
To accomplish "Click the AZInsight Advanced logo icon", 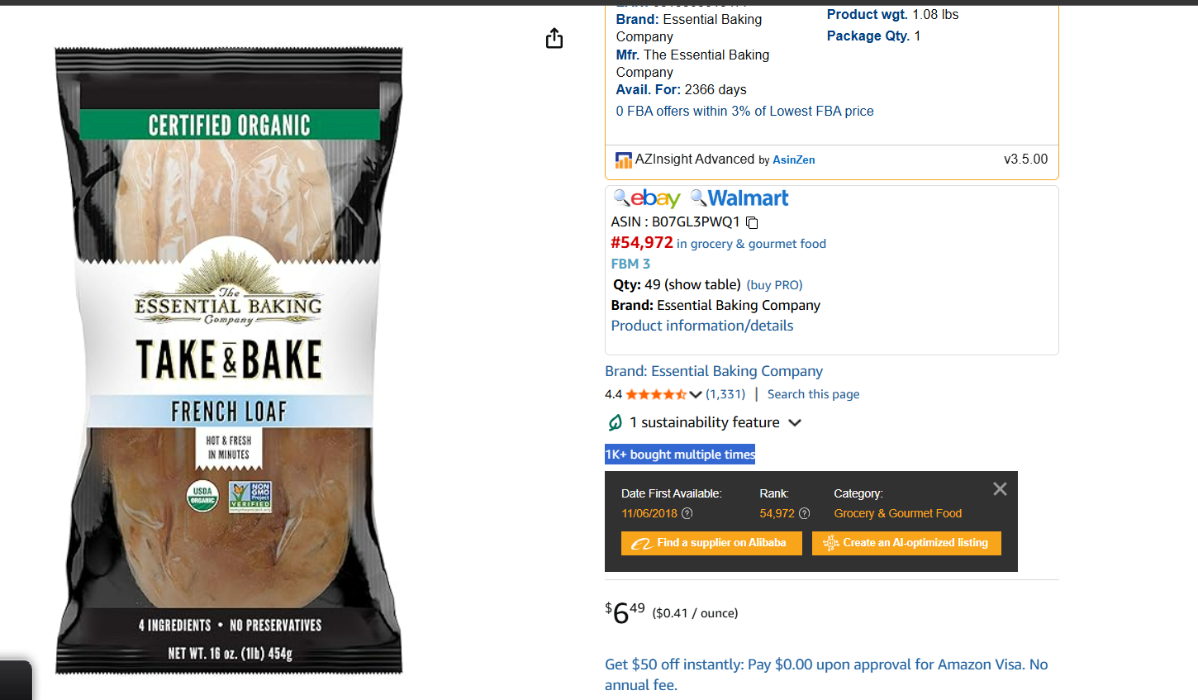I will tap(623, 160).
